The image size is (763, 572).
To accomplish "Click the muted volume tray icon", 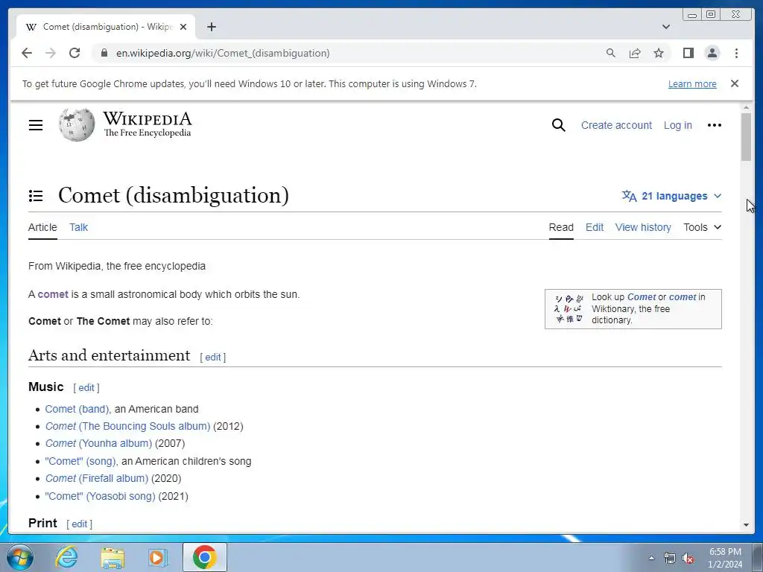I will pos(688,559).
